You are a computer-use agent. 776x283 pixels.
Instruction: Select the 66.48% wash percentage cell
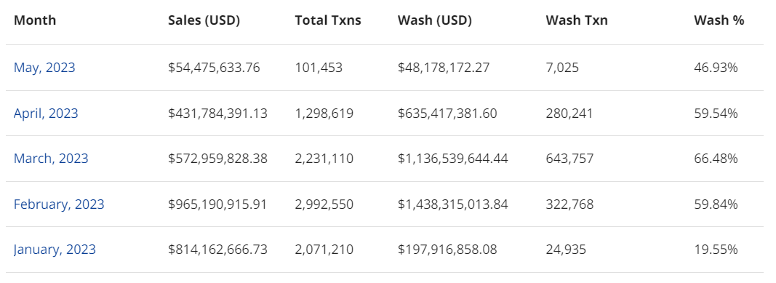click(x=716, y=159)
